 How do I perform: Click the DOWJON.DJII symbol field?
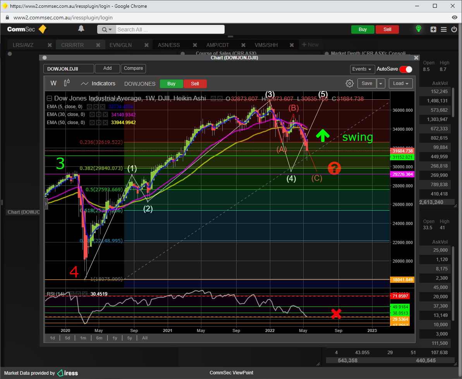[x=69, y=69]
